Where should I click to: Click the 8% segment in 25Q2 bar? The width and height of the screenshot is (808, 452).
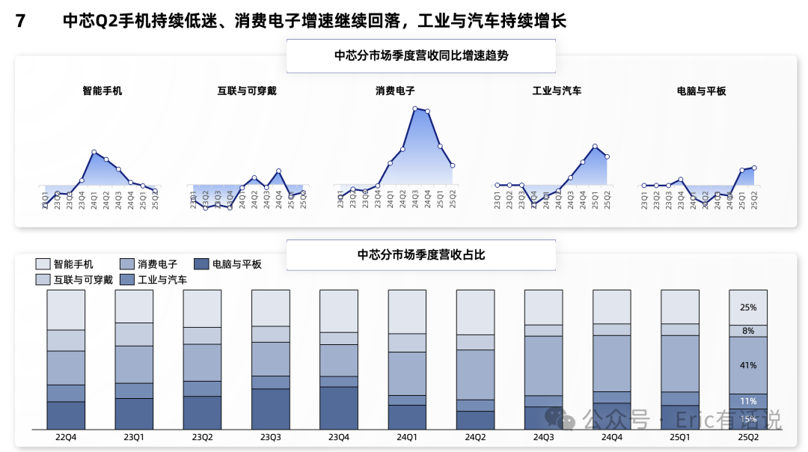(x=748, y=331)
